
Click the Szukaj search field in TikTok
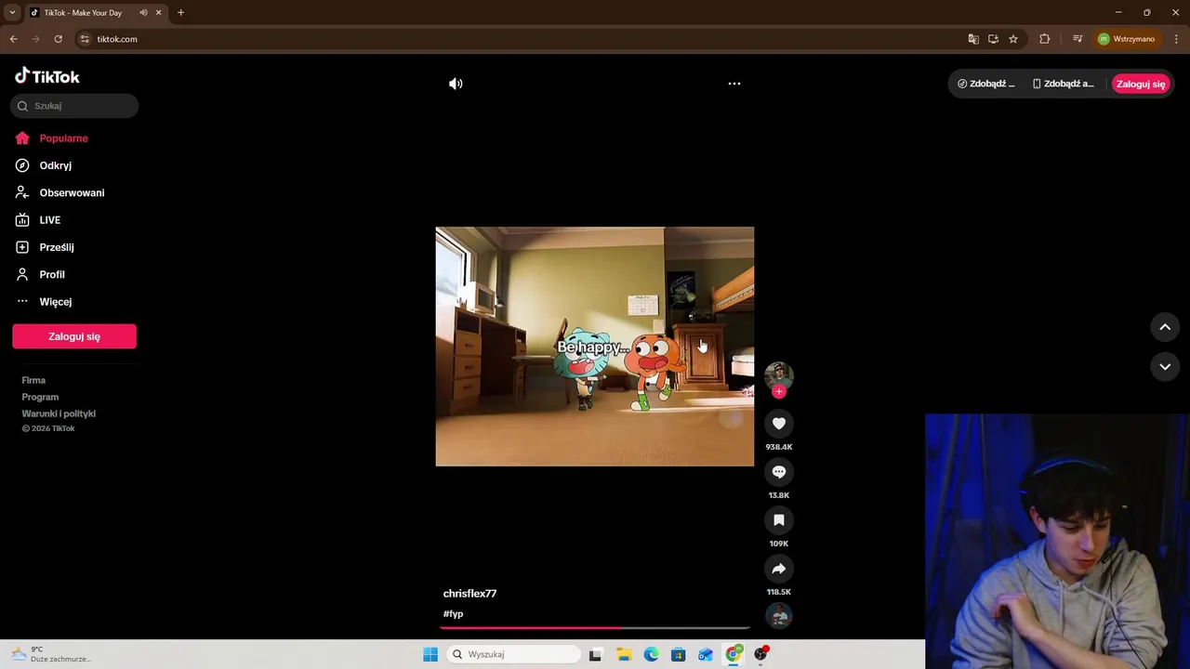tap(74, 106)
